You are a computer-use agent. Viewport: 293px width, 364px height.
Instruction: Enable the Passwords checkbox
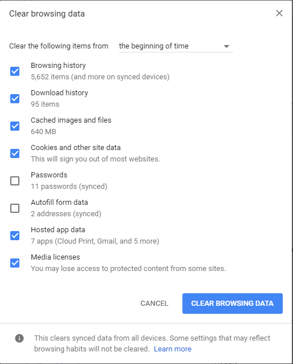[15, 181]
